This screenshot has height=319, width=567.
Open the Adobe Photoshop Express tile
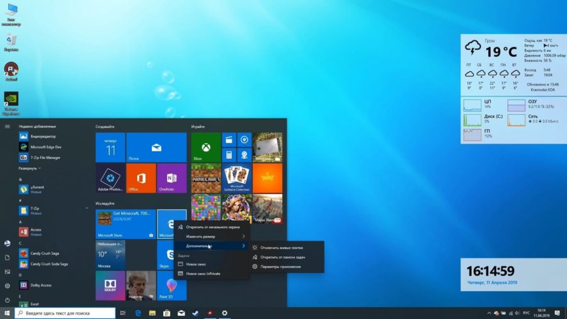pyautogui.click(x=110, y=178)
